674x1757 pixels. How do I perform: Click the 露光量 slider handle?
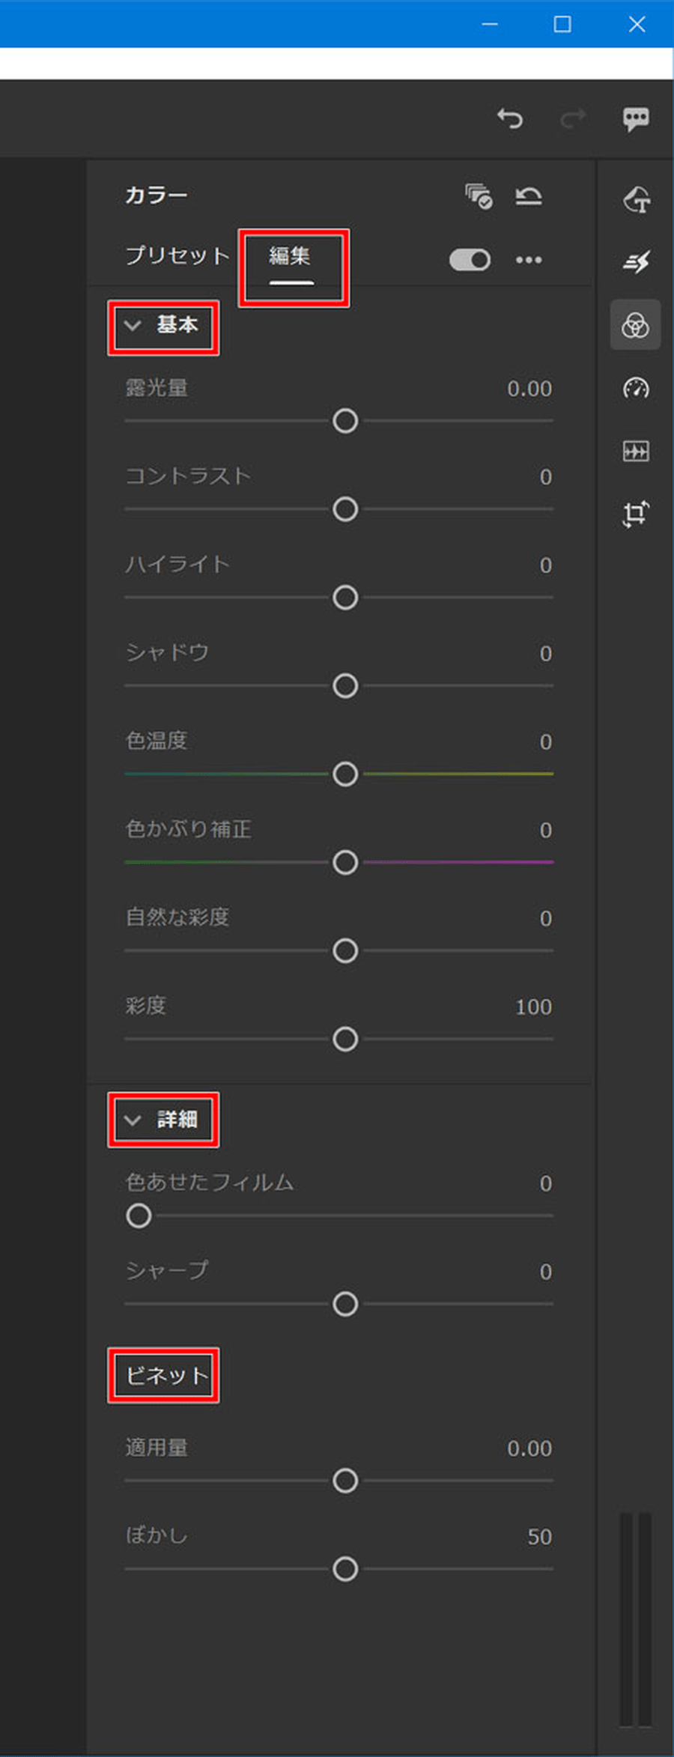coord(345,421)
